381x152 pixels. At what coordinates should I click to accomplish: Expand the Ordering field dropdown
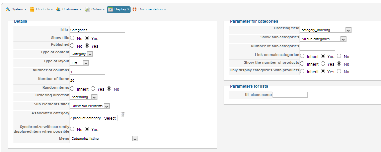coord(326,30)
